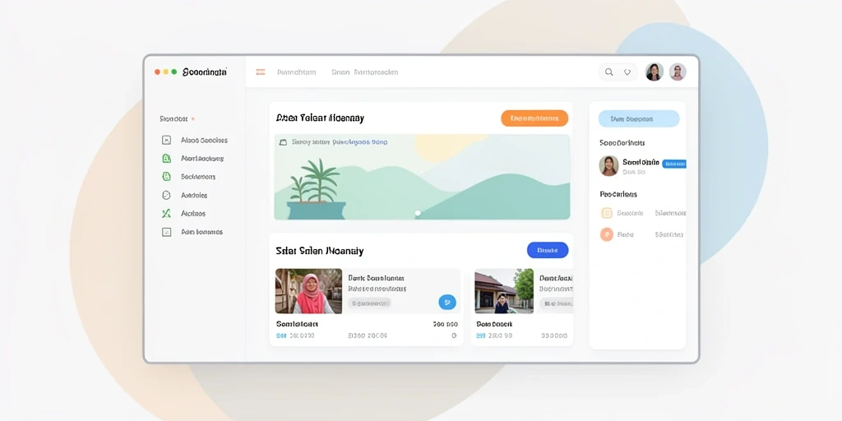Image resolution: width=842 pixels, height=421 pixels.
Task: Click the orange button in the top card header
Action: coord(534,118)
